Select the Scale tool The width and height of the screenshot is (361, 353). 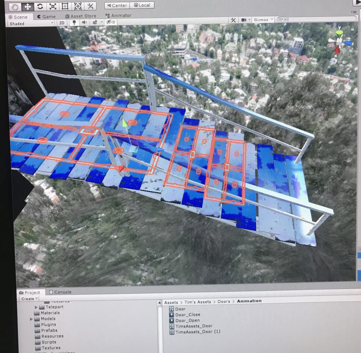click(x=53, y=6)
